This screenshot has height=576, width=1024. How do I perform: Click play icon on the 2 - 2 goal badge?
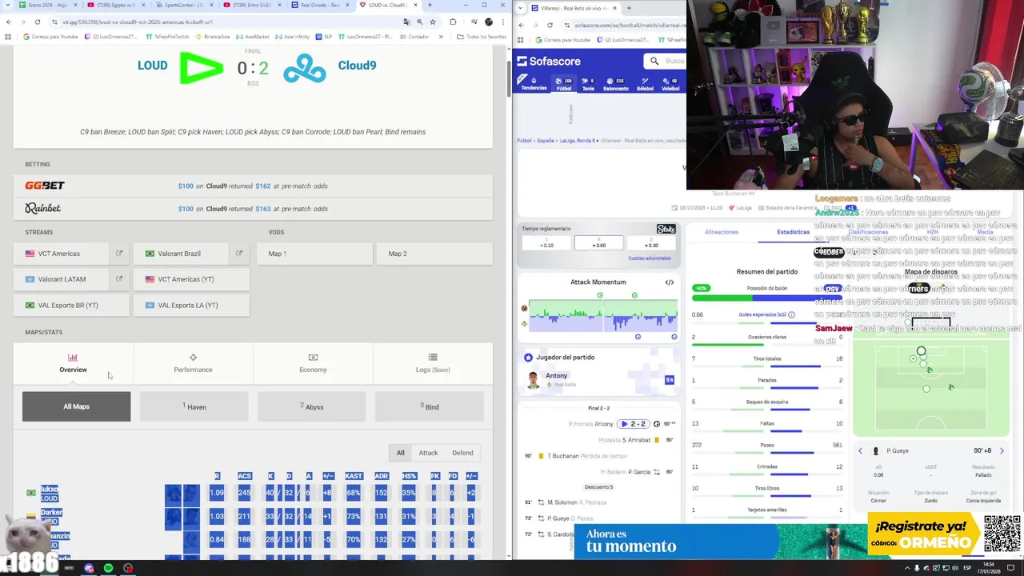624,424
